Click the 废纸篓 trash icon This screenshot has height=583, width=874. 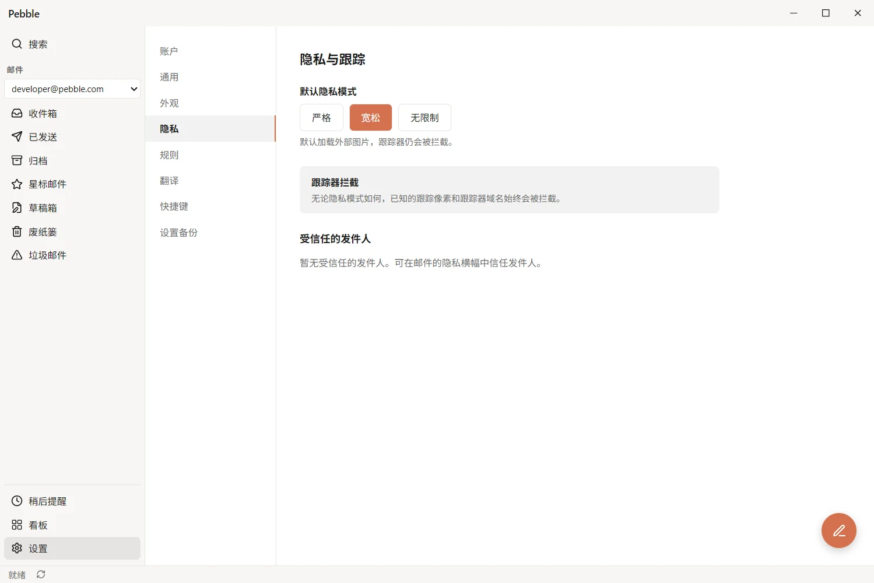pos(17,231)
